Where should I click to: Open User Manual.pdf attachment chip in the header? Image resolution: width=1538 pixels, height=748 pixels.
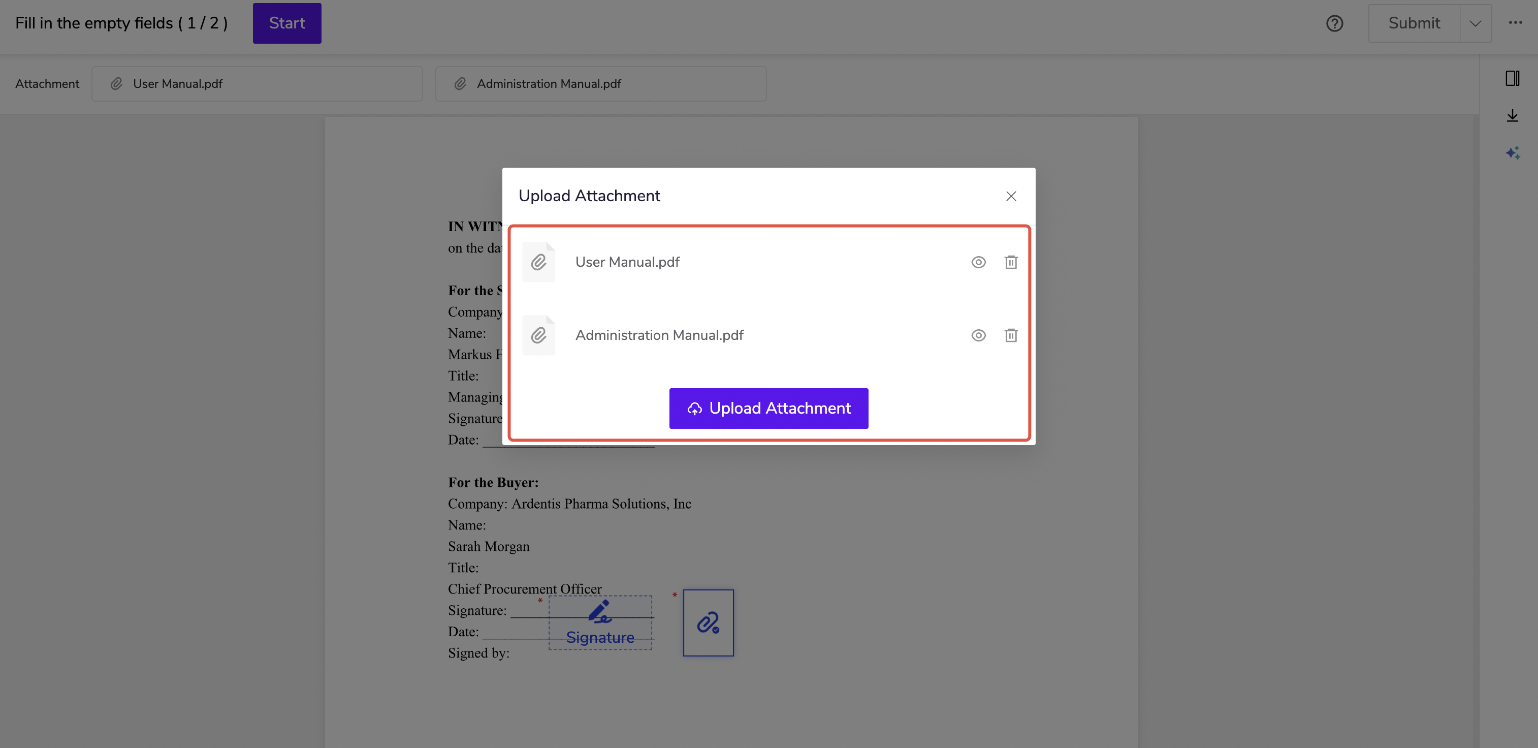257,84
